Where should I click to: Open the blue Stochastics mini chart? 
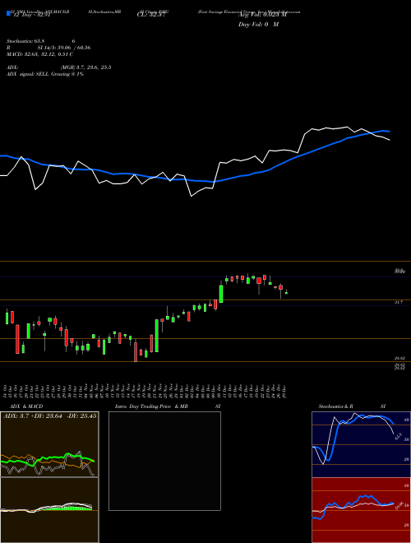[x=361, y=444]
